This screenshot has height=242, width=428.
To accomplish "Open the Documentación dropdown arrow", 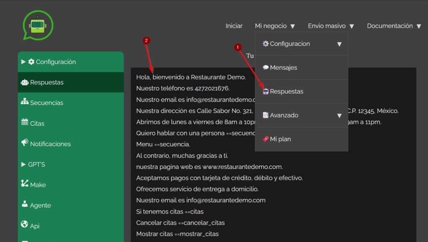I will [419, 26].
